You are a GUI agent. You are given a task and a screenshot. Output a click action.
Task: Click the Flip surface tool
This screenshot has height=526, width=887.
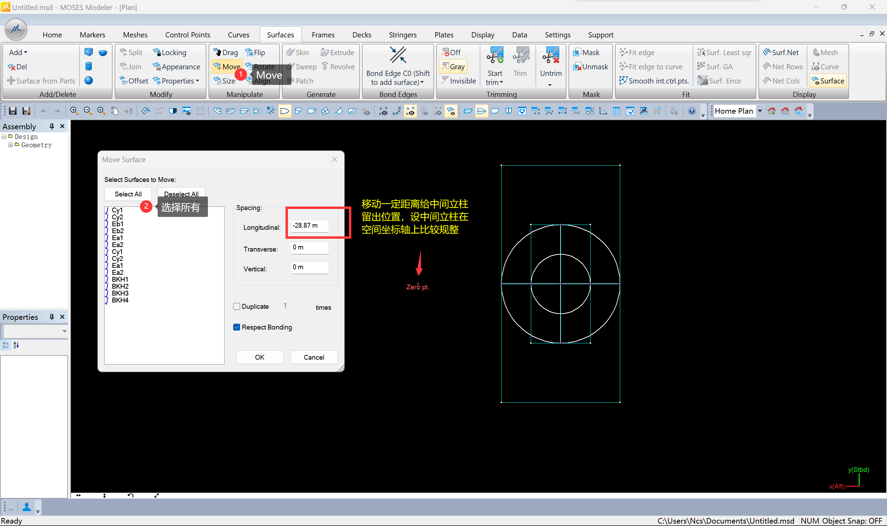(255, 52)
